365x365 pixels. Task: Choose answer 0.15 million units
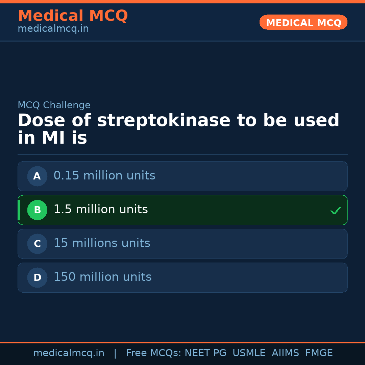pos(104,176)
